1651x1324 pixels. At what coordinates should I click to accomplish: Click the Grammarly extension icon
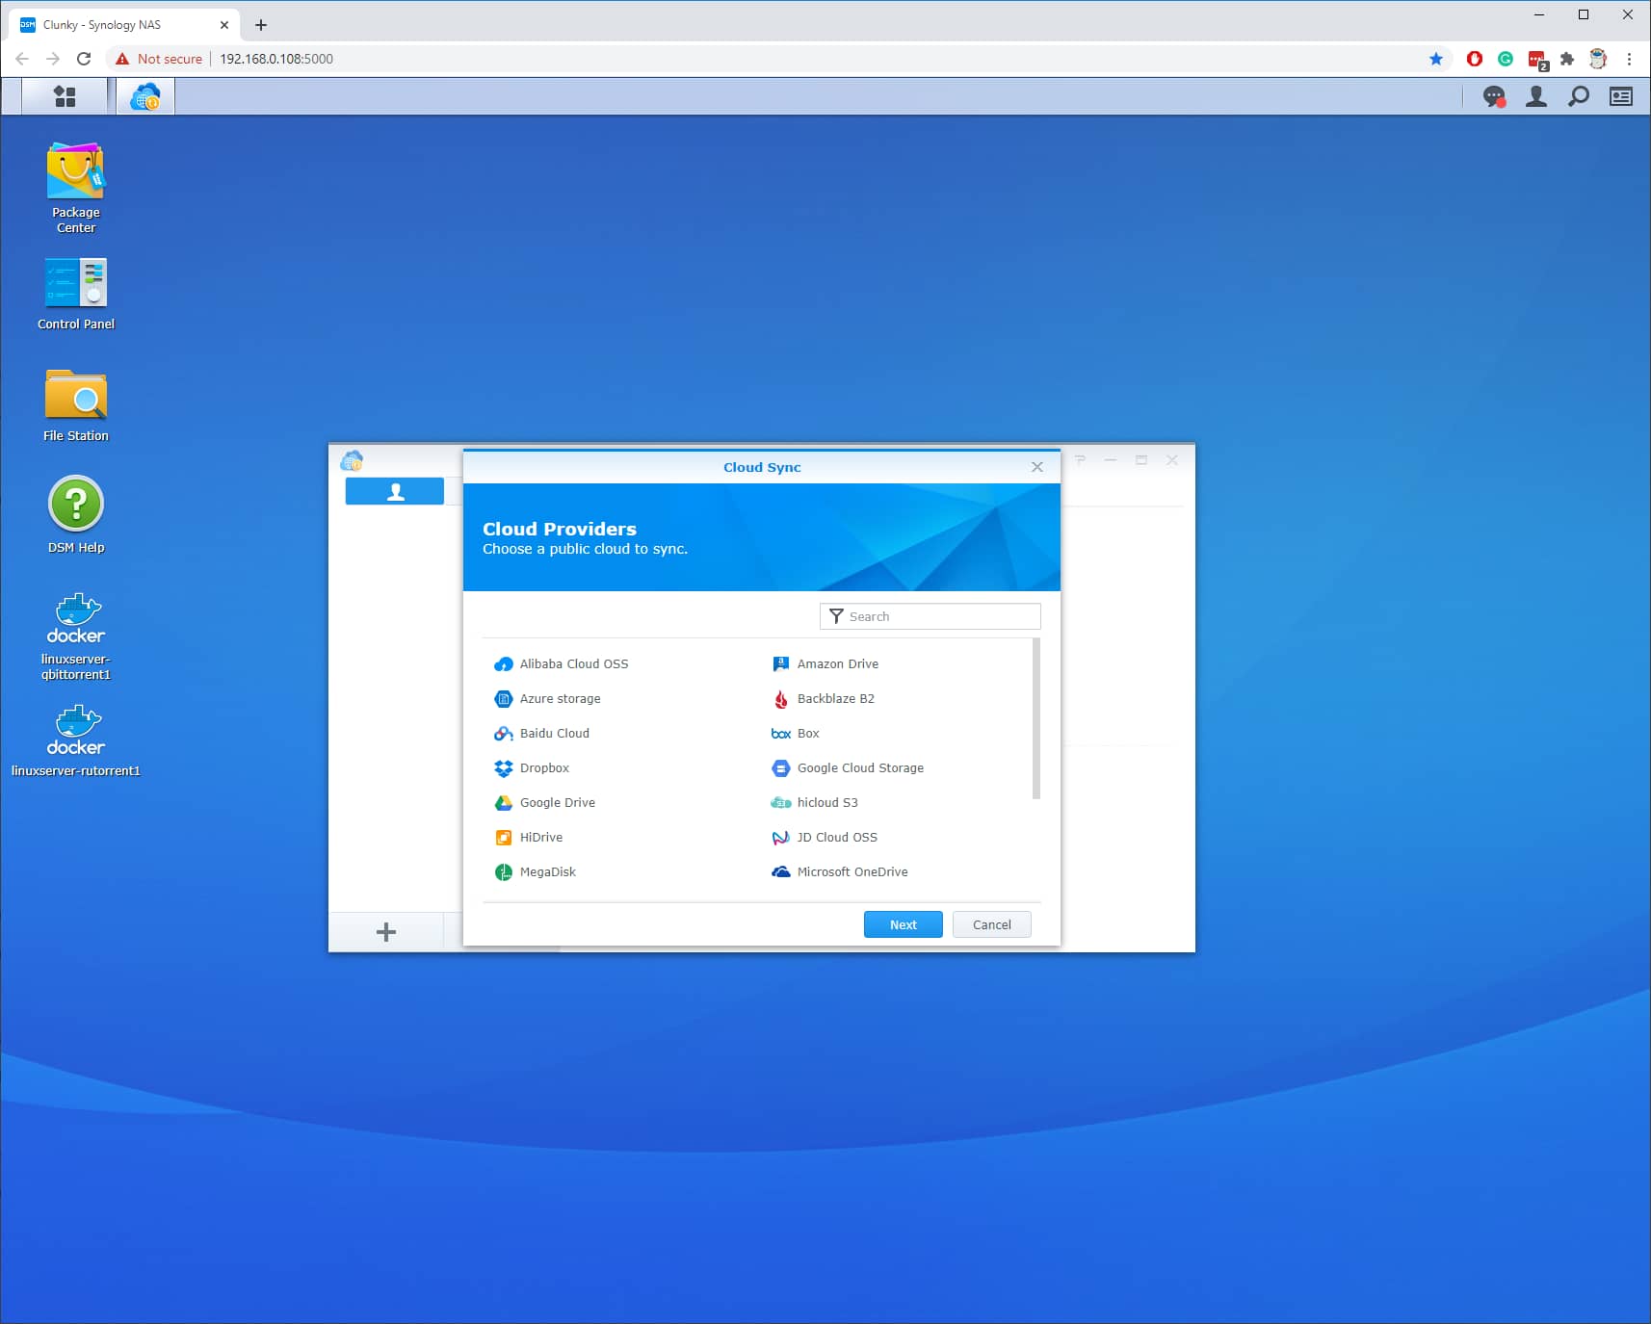click(1505, 59)
